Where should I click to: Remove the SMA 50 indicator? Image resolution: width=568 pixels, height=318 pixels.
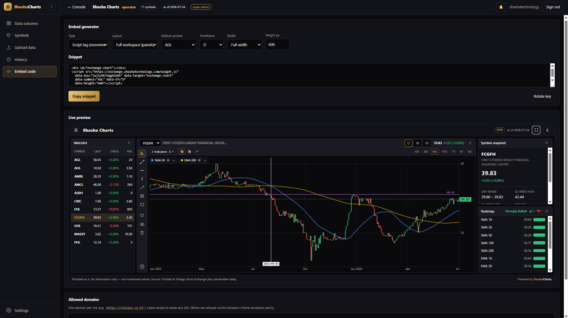click(x=174, y=160)
